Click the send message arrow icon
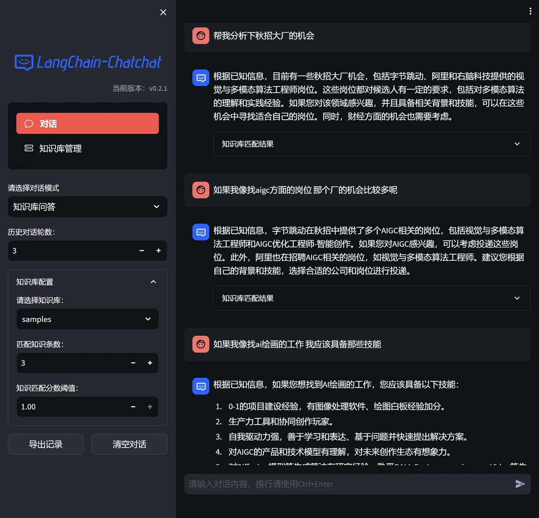The width and height of the screenshot is (539, 518). click(520, 484)
